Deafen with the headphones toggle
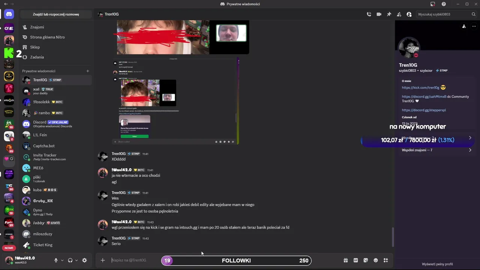Screen dimensions: 480x270 click(x=70, y=260)
